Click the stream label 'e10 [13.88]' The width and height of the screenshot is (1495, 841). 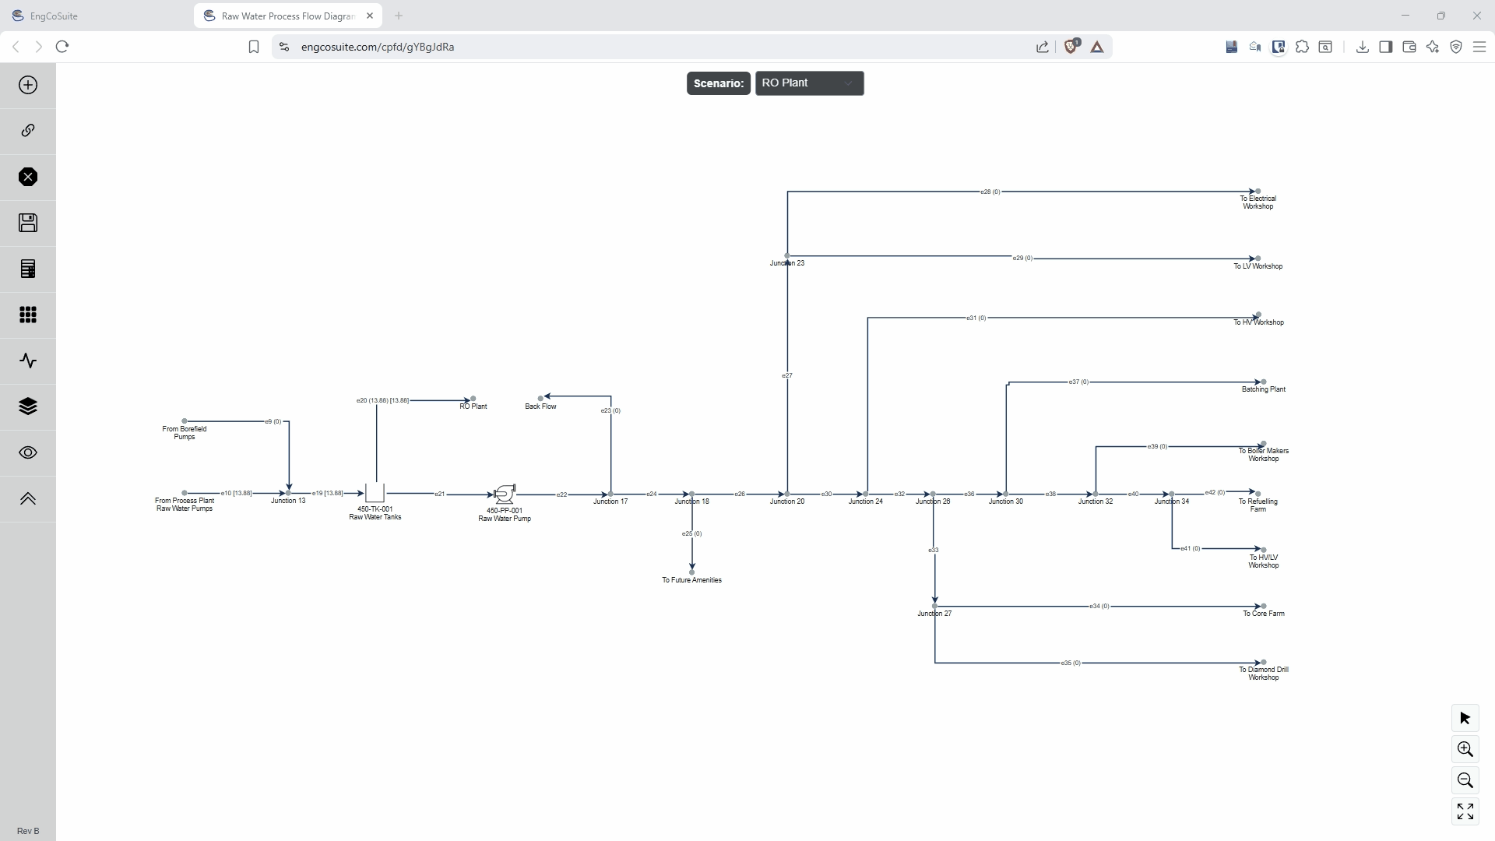coord(237,493)
